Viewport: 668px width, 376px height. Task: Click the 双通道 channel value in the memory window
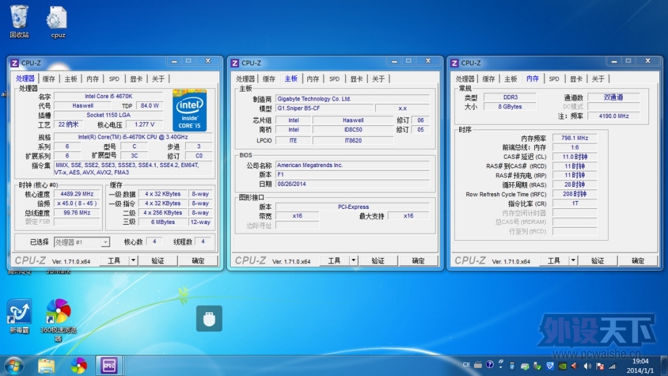(613, 97)
